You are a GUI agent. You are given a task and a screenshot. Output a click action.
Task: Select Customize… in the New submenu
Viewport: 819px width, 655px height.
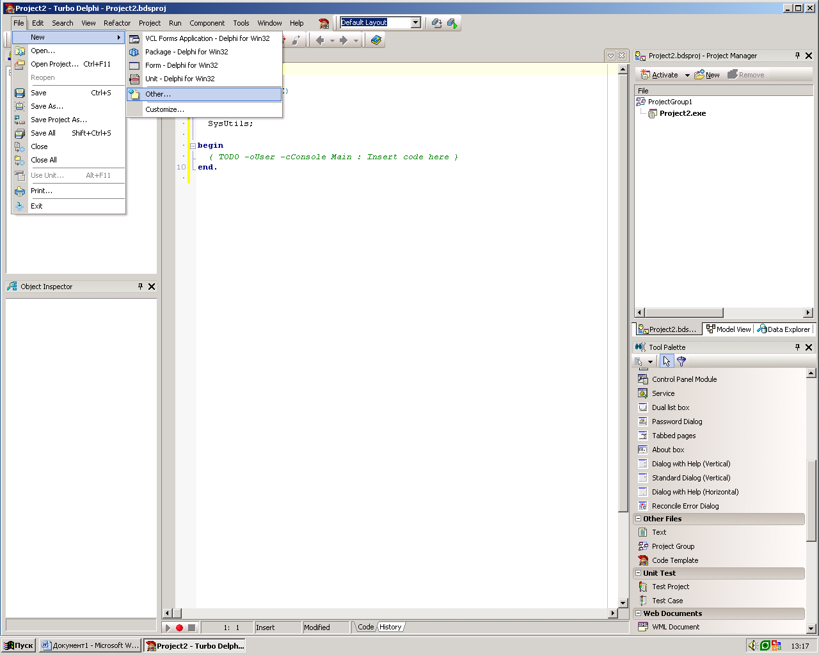[x=204, y=109]
